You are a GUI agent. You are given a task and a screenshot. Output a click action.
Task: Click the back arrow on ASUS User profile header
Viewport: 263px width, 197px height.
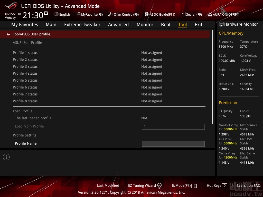click(x=8, y=34)
